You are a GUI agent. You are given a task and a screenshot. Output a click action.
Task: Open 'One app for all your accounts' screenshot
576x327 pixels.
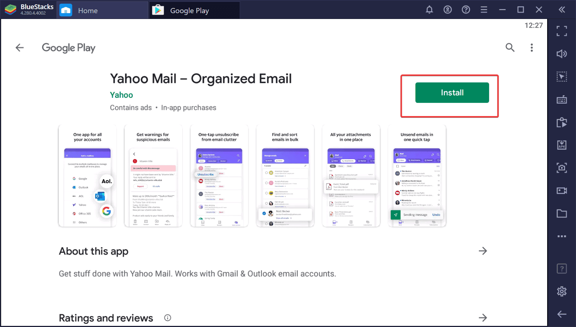click(x=88, y=176)
